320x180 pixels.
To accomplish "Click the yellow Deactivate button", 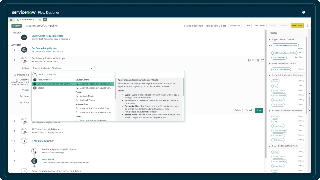I will (x=297, y=26).
